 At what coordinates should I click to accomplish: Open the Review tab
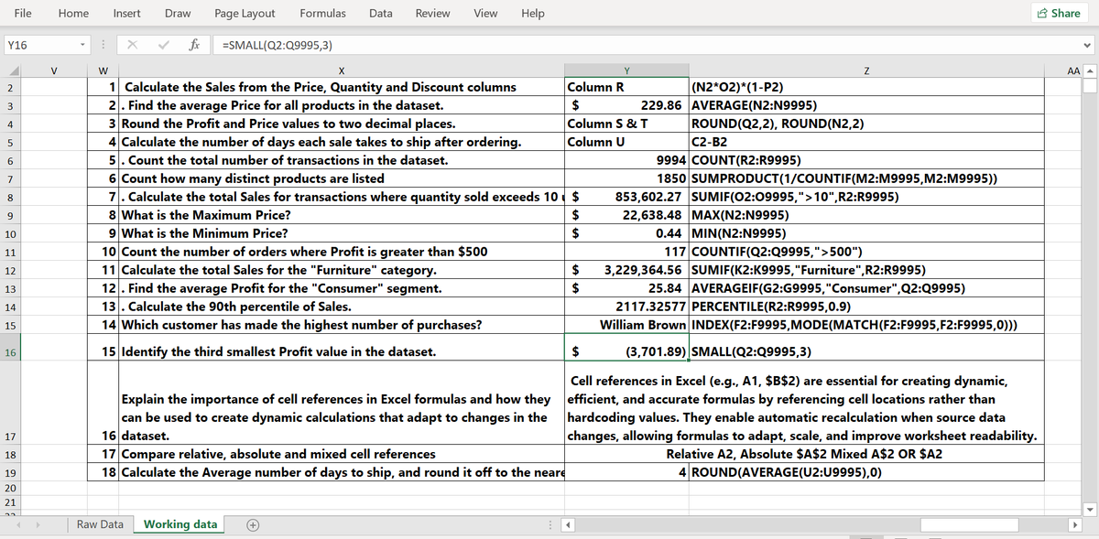(x=432, y=13)
